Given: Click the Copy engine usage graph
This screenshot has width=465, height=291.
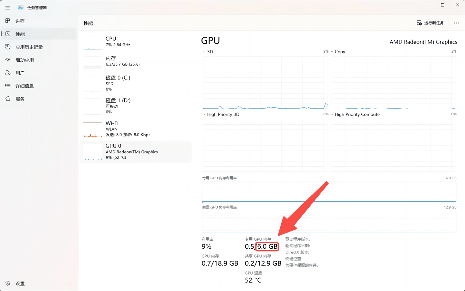Looking at the screenshot, I should tap(393, 83).
